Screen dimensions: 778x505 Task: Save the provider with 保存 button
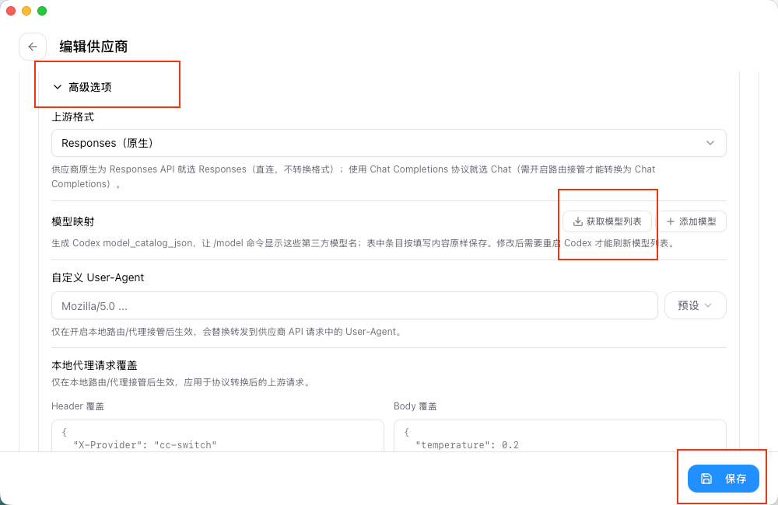click(x=723, y=479)
